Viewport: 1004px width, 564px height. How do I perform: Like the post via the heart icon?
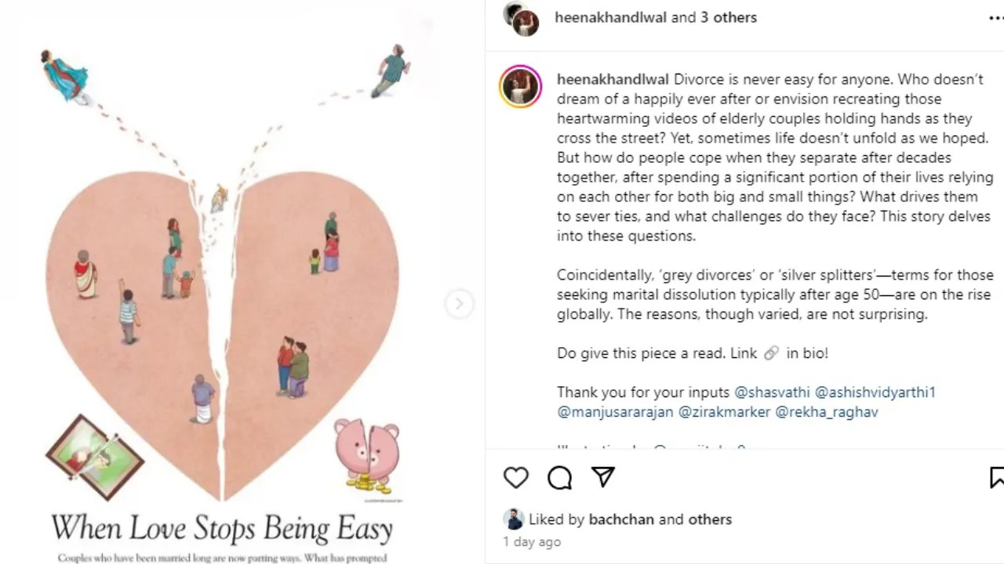[515, 477]
